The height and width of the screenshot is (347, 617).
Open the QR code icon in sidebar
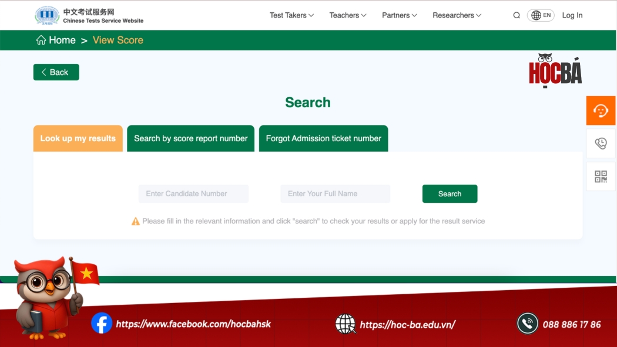point(601,176)
